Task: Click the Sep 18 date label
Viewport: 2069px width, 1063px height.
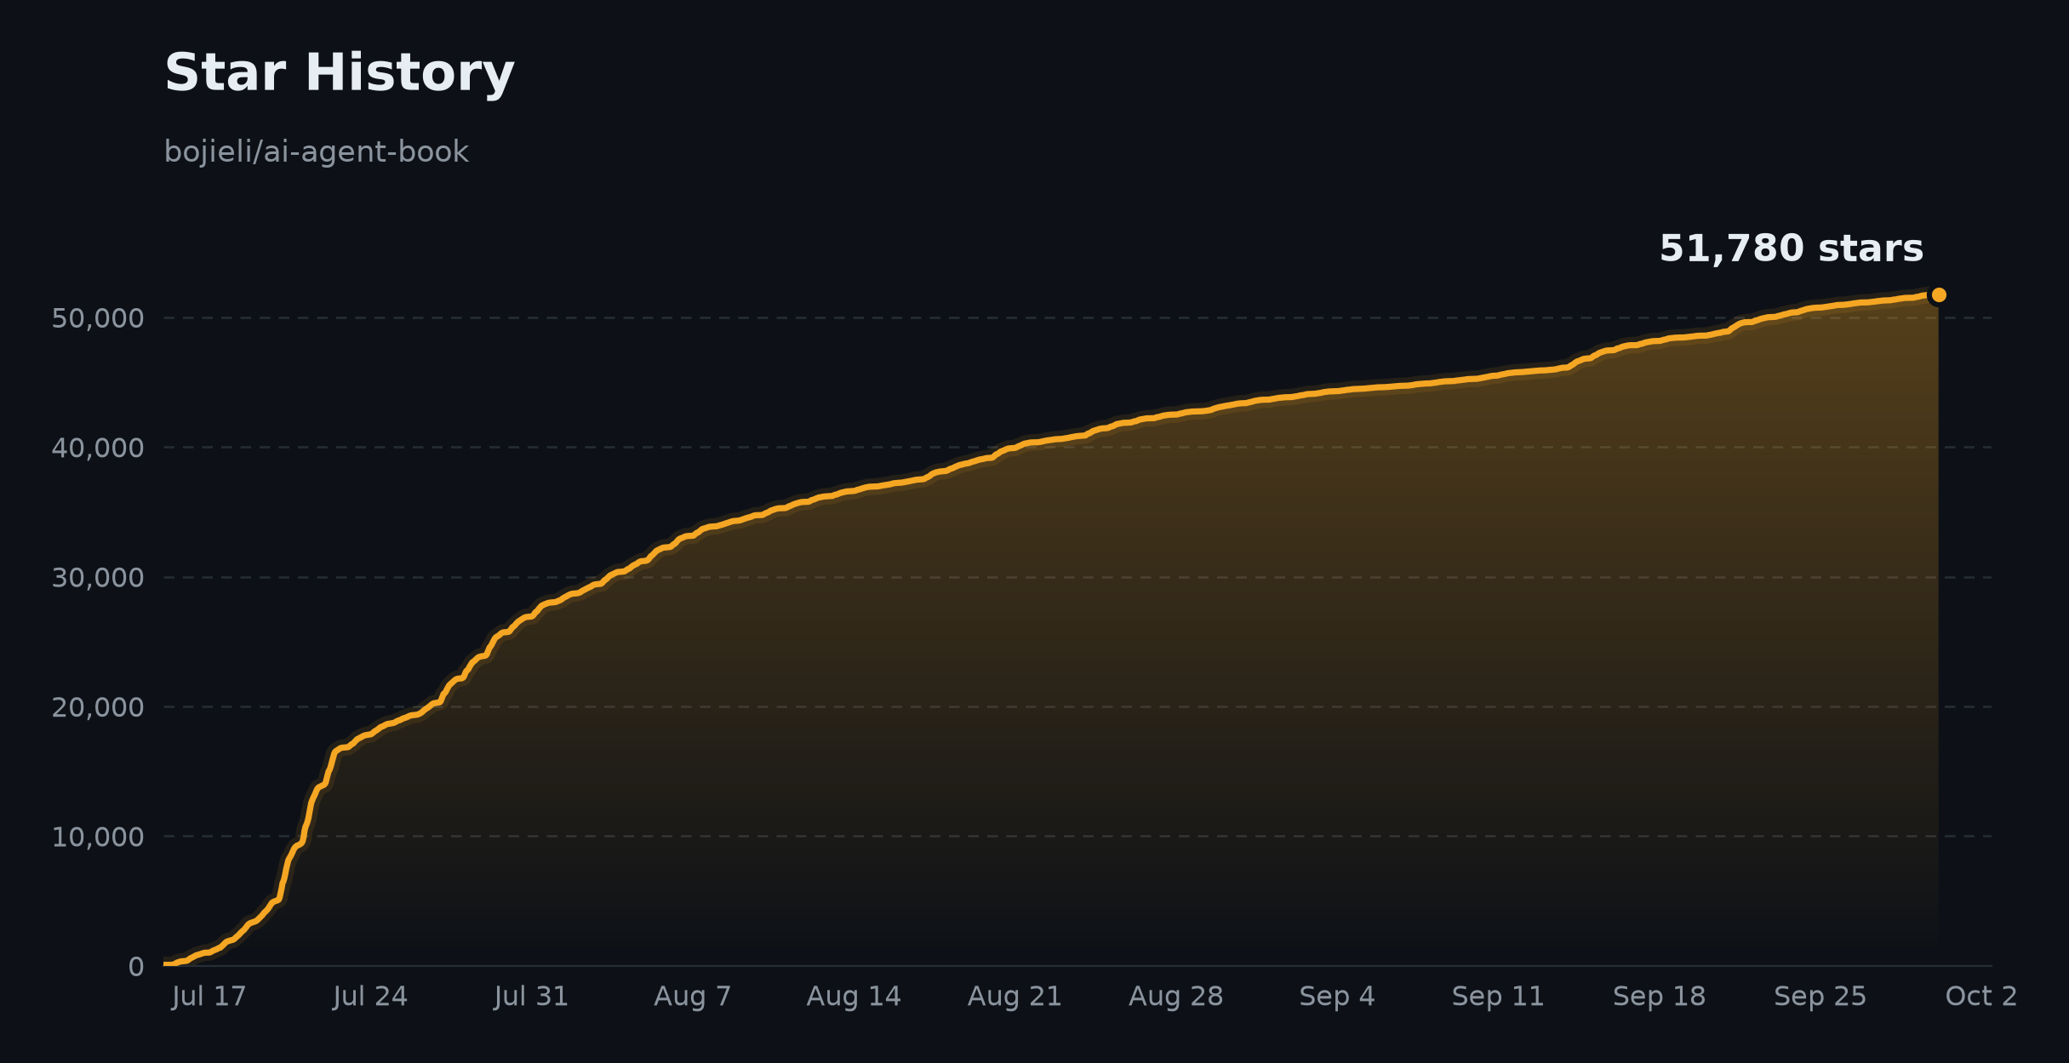Action: (1660, 997)
